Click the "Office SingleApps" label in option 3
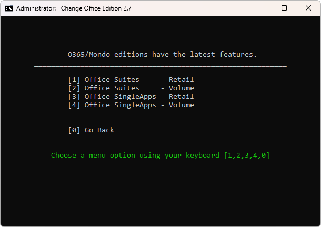 (120, 97)
